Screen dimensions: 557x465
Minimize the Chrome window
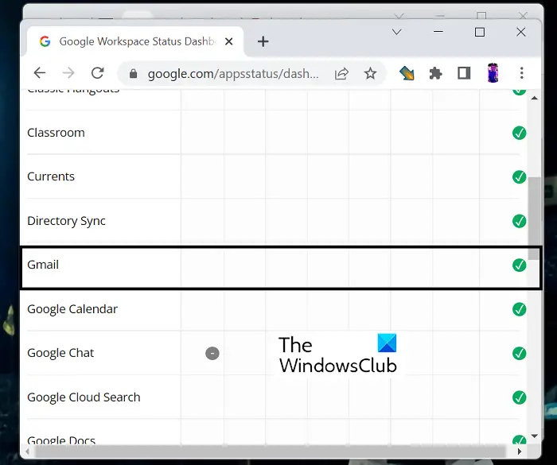click(x=438, y=32)
